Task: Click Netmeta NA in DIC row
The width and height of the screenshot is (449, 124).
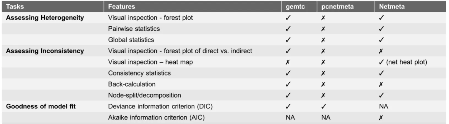Action: (383, 106)
